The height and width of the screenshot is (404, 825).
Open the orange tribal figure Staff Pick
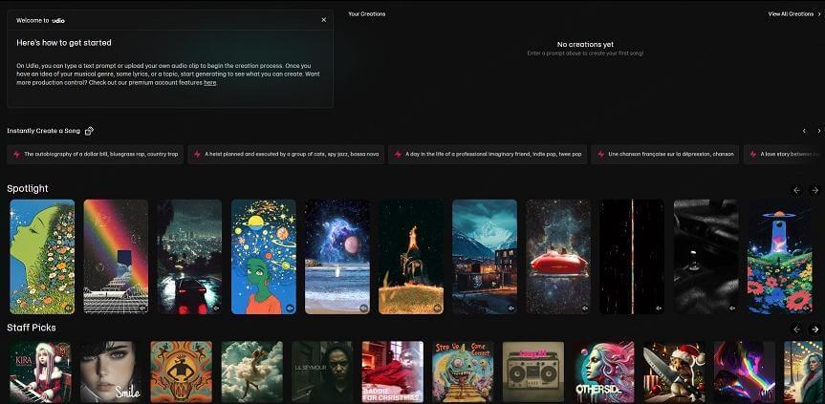(x=182, y=372)
